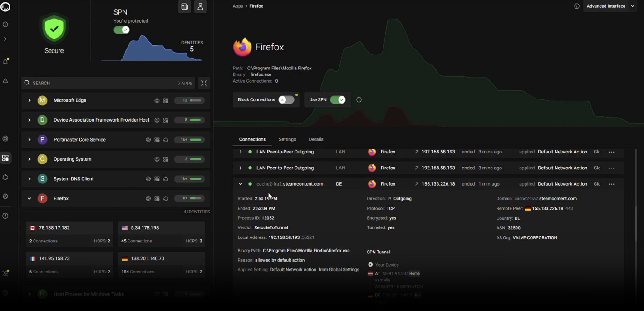Expand Portmaster Core Service row
The height and width of the screenshot is (311, 644).
point(29,140)
